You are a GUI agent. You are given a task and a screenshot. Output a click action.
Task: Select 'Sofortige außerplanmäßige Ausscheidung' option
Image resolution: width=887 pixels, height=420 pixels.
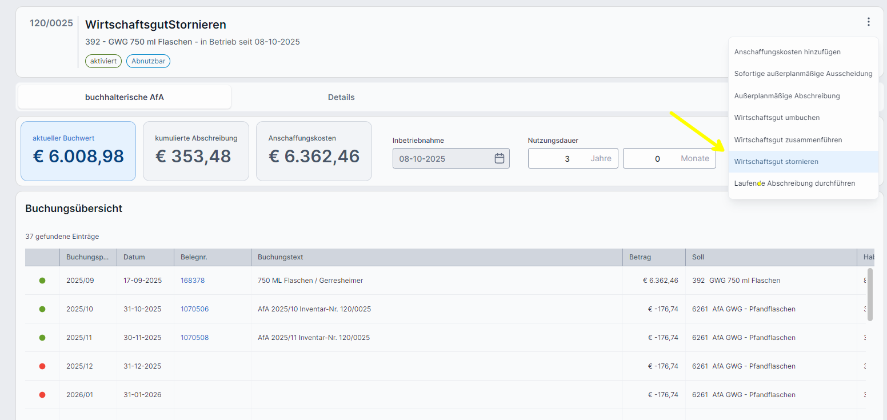point(803,74)
